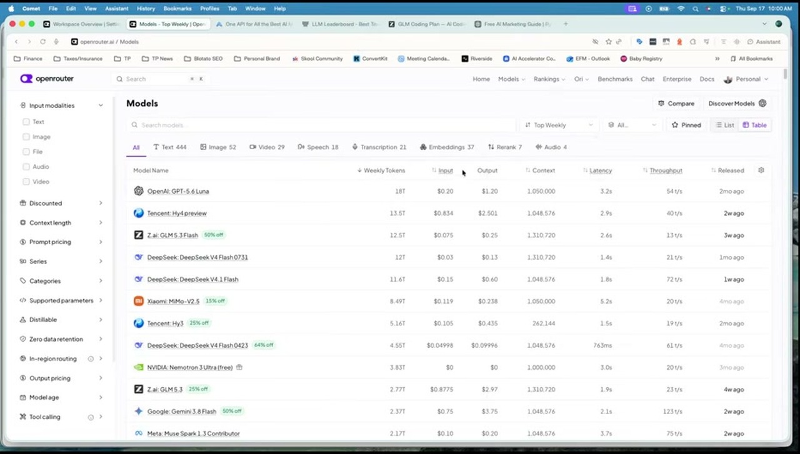The image size is (800, 454).
Task: Check the Video input modality box
Action: [x=26, y=182]
